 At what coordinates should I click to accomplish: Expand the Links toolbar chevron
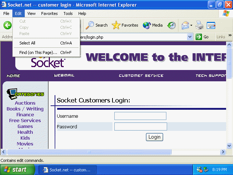(230, 35)
